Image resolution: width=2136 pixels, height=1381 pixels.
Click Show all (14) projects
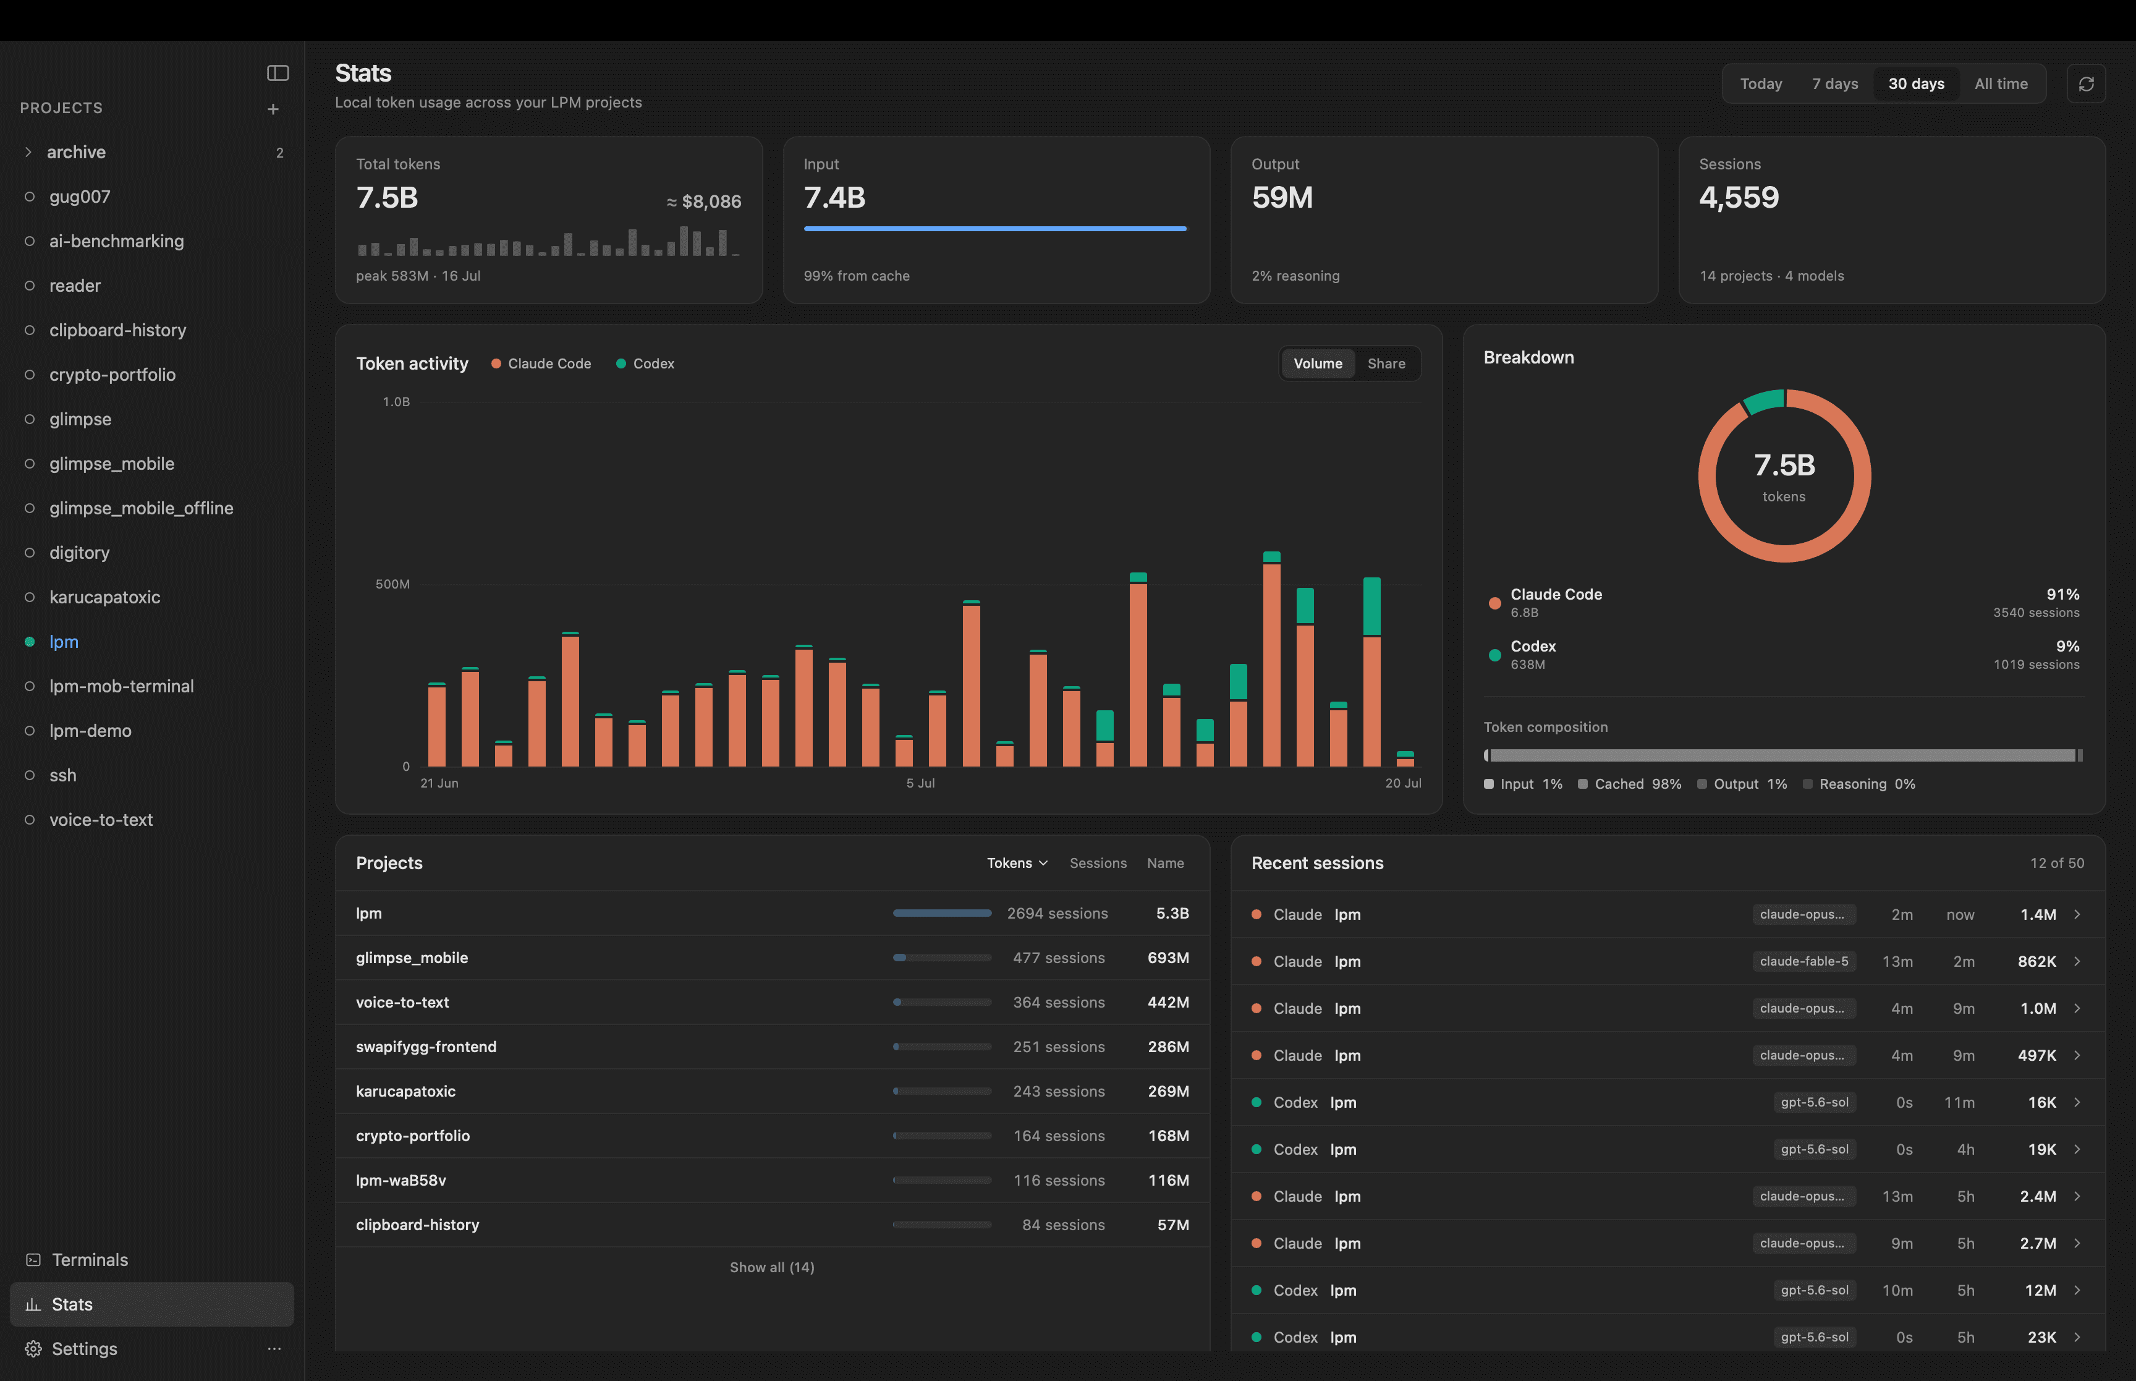(772, 1267)
